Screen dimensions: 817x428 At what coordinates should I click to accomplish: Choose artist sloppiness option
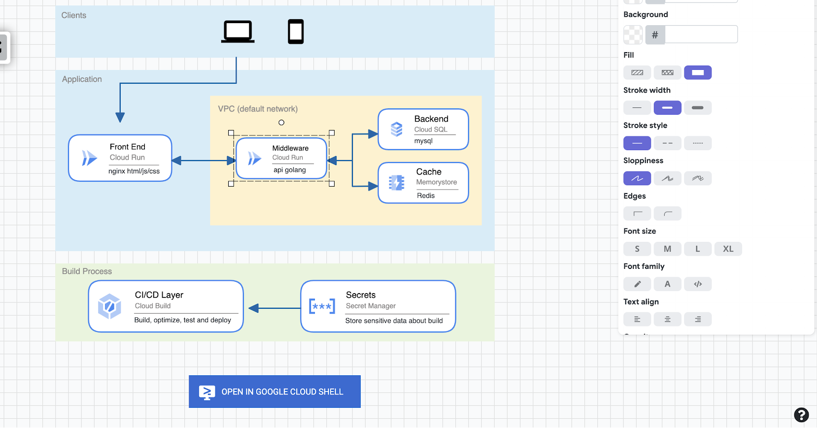click(668, 178)
